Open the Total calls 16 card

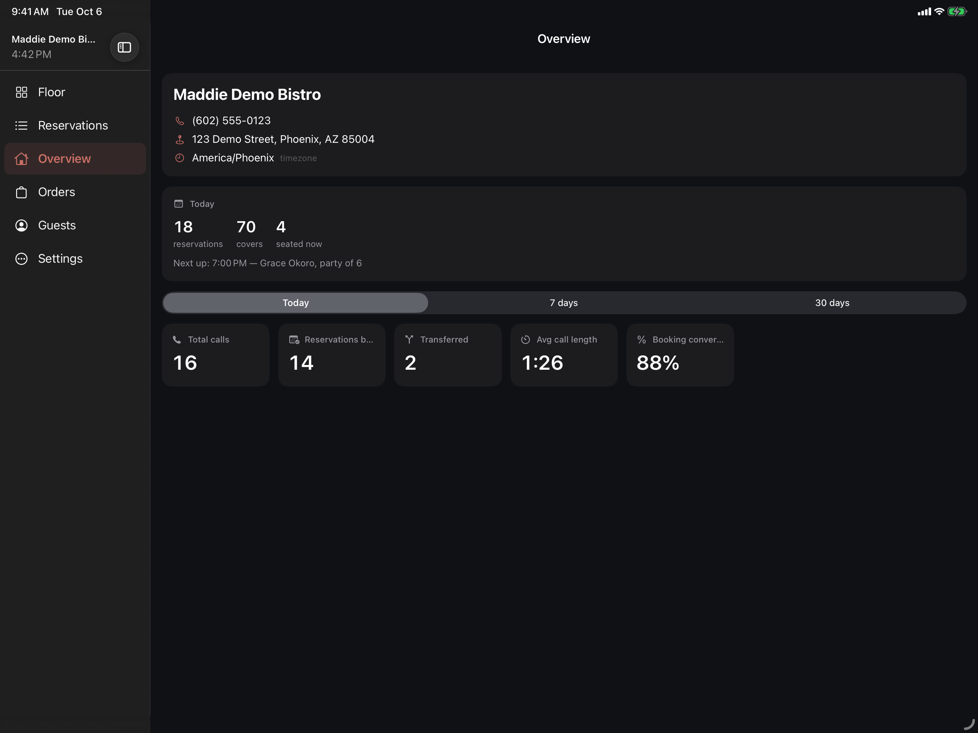click(x=216, y=355)
